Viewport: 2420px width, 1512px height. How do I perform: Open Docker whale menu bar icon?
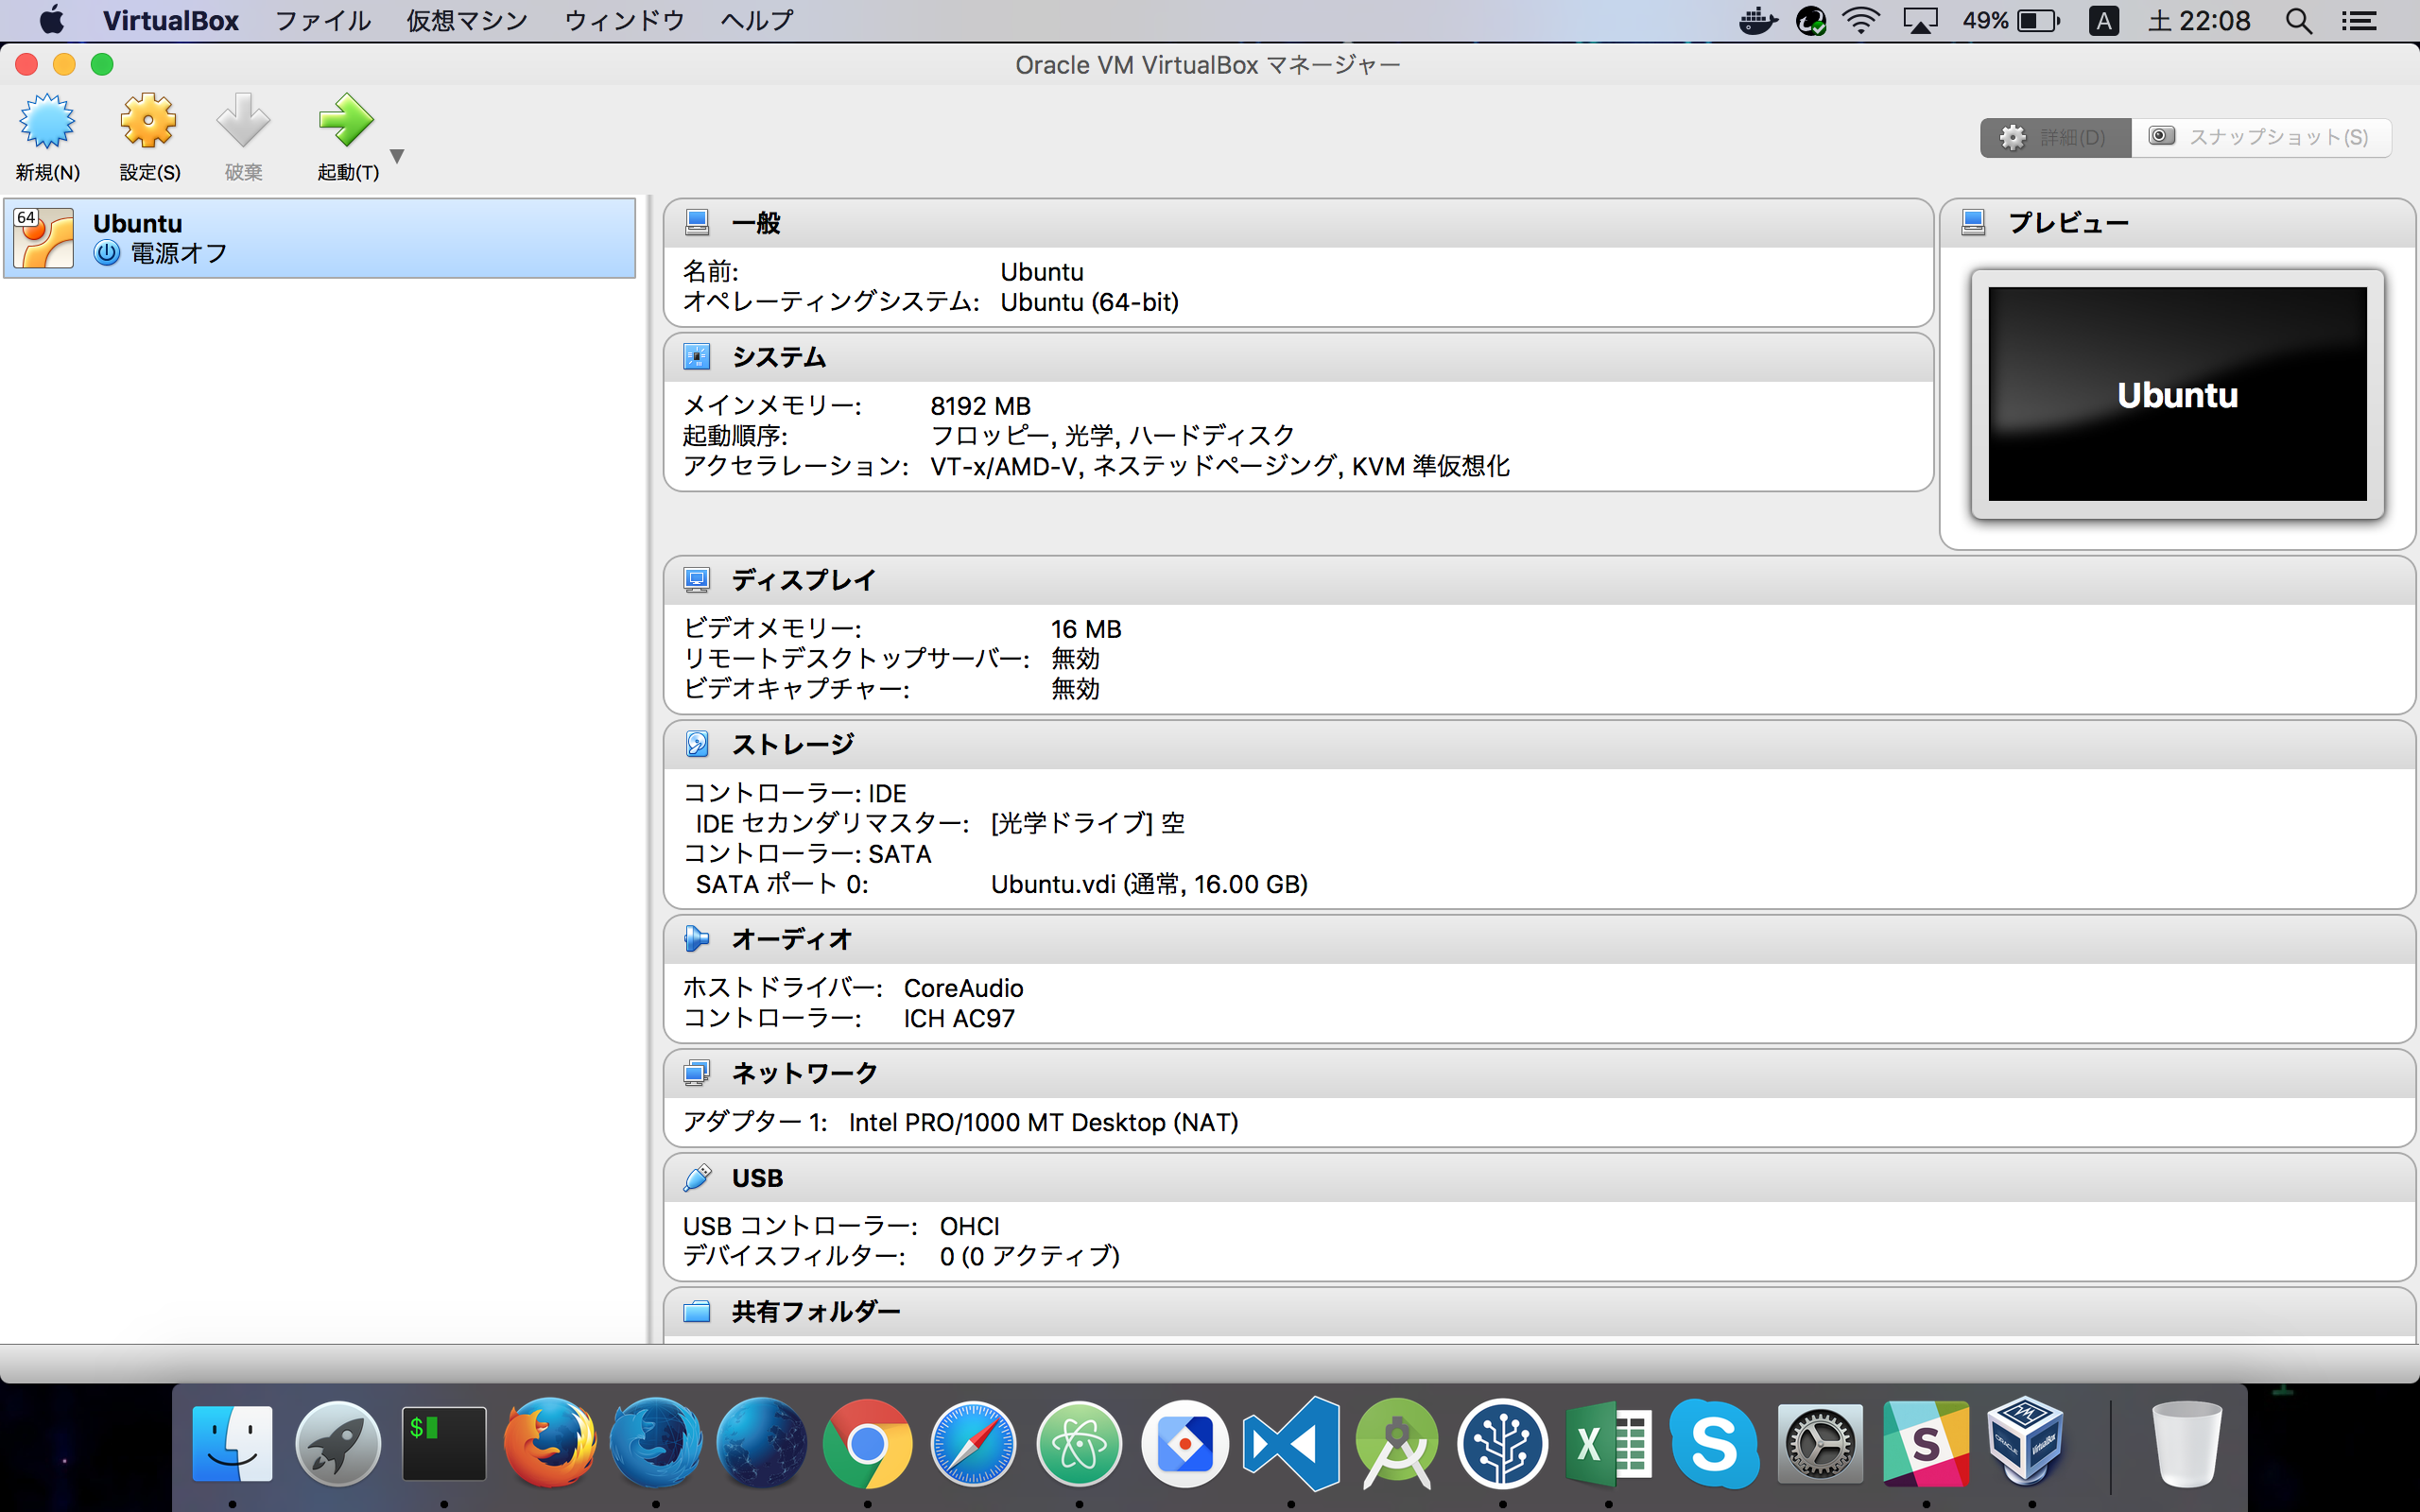[x=1757, y=20]
